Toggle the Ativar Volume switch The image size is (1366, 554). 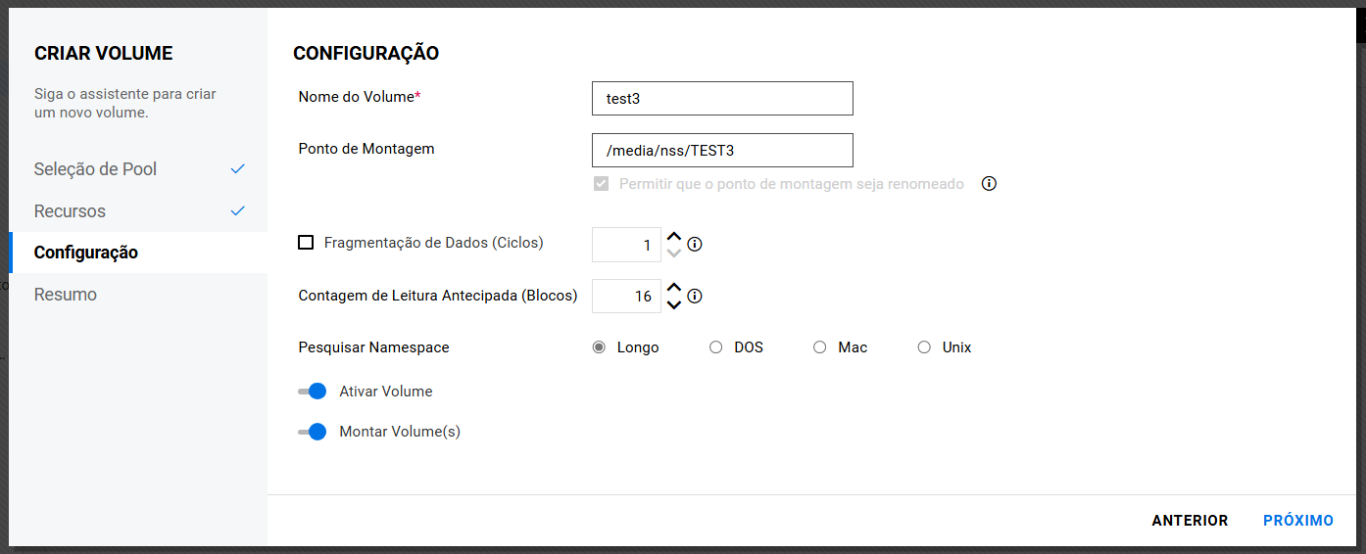(313, 392)
